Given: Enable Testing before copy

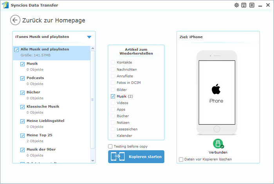Looking at the screenshot, I should click(110, 146).
